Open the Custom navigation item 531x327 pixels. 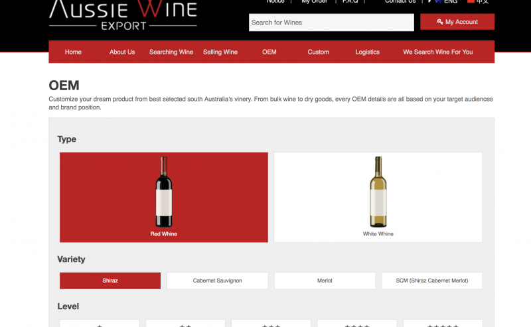point(319,52)
